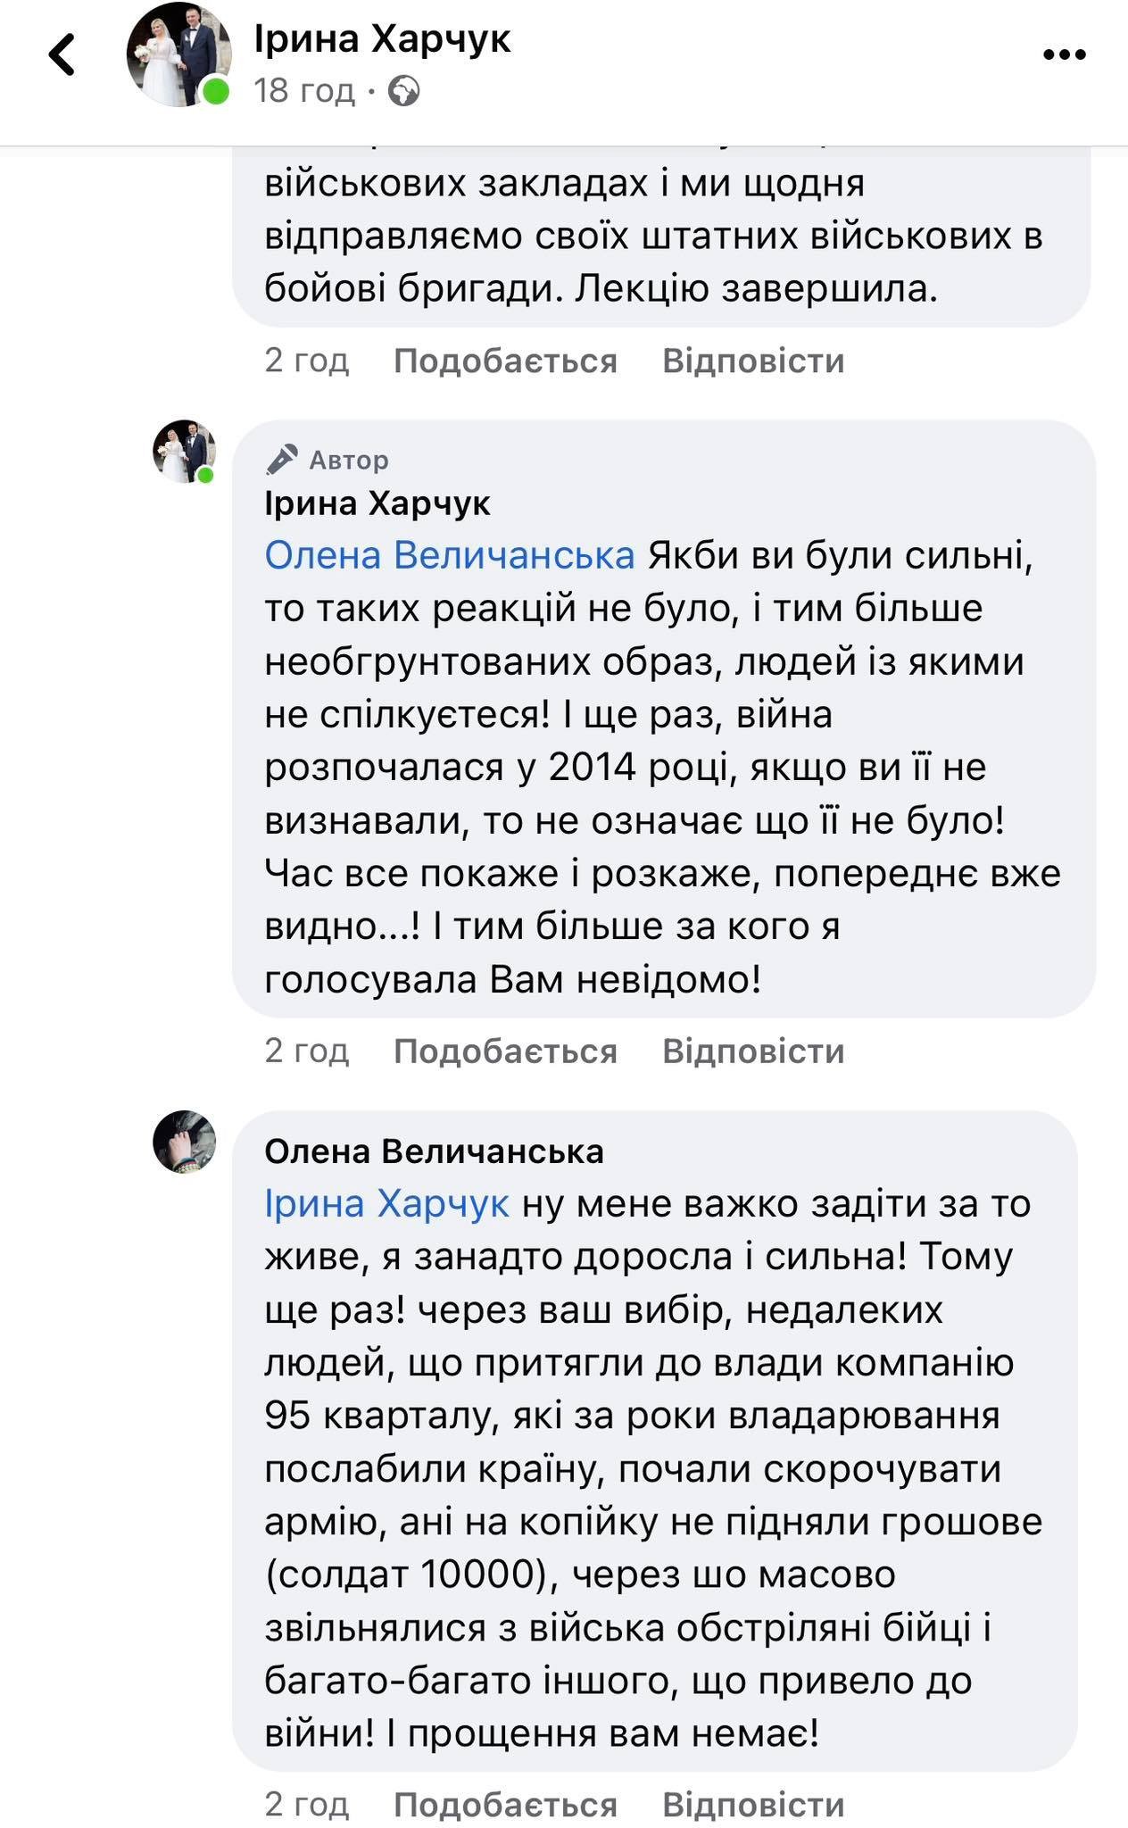Tap the back arrow icon
This screenshot has width=1128, height=1828.
pos(62,54)
